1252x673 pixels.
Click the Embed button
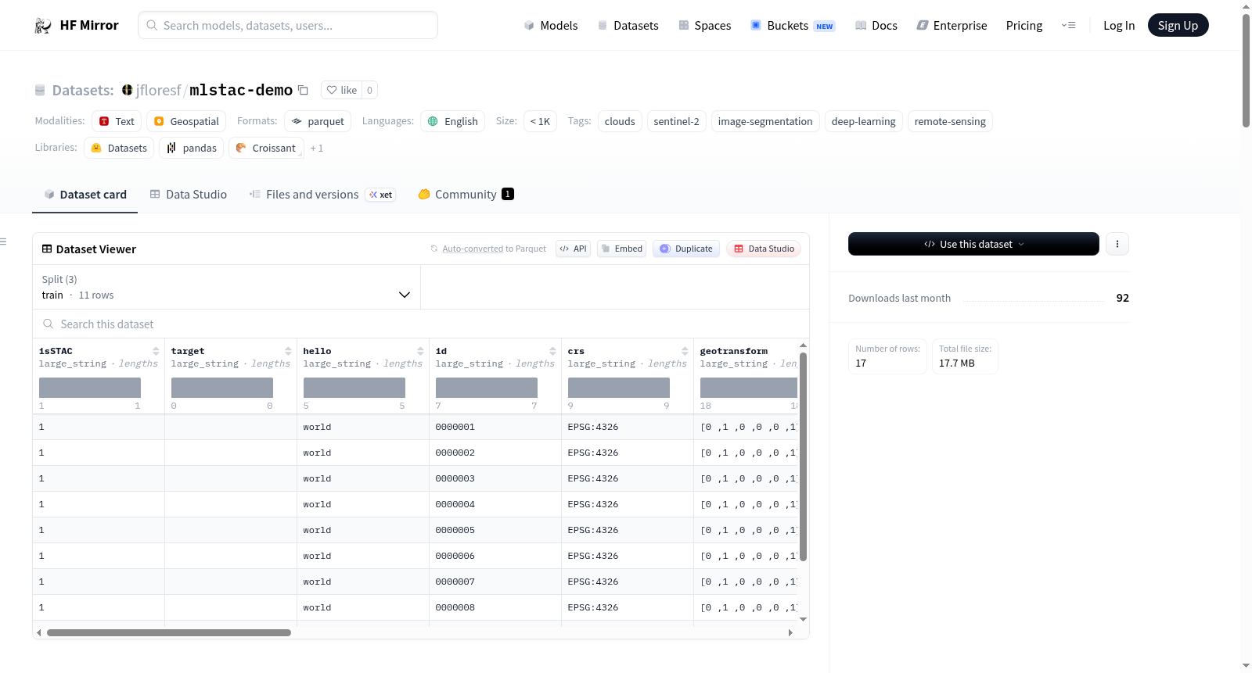621,249
